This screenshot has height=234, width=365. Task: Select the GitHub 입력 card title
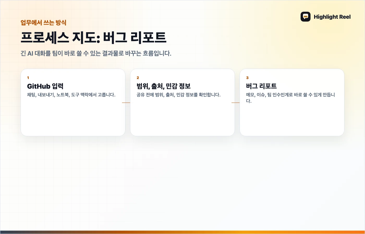click(x=45, y=86)
